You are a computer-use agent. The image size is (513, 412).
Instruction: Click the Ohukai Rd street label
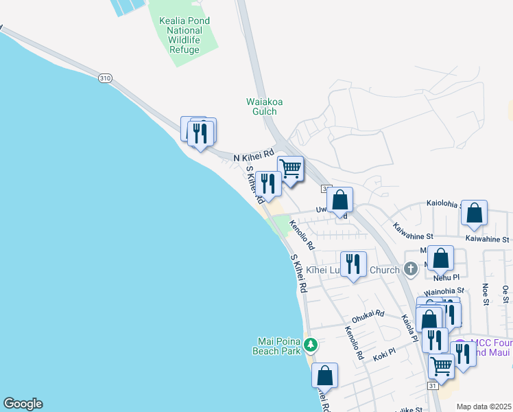pyautogui.click(x=368, y=316)
